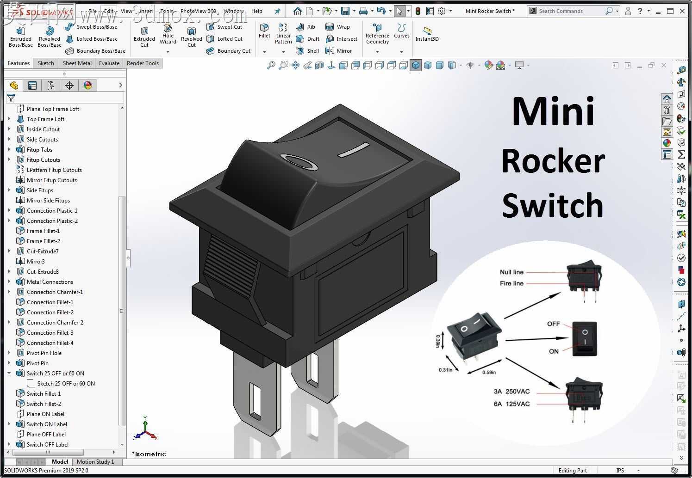This screenshot has width=692, height=478.
Task: Collapse the Switch 25 OFF or 60 ON feature
Action: [9, 373]
